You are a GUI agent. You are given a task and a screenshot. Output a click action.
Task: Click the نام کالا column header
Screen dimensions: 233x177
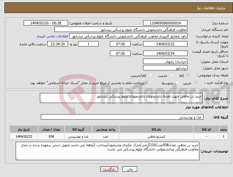click(x=156, y=129)
